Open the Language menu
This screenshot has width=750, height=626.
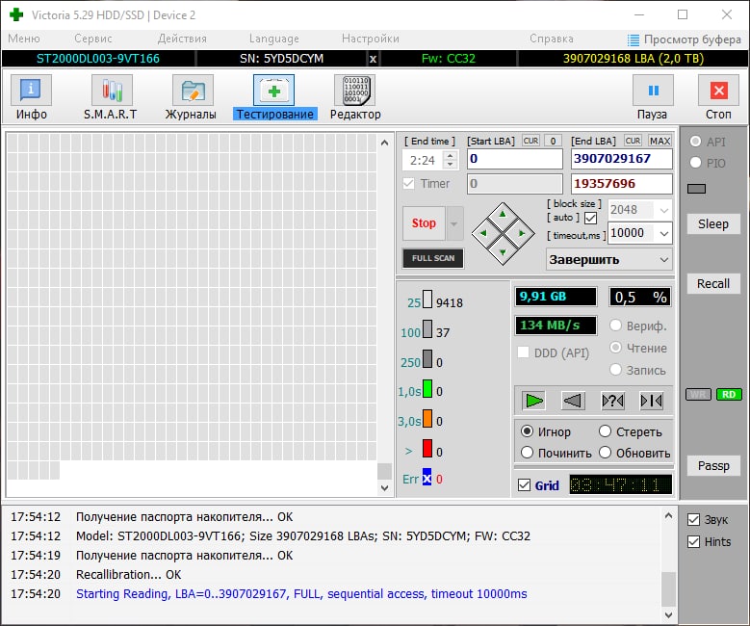274,39
